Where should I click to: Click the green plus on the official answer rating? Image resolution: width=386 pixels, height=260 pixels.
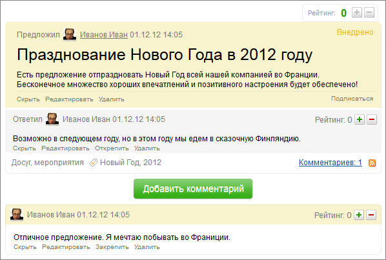[x=360, y=119]
